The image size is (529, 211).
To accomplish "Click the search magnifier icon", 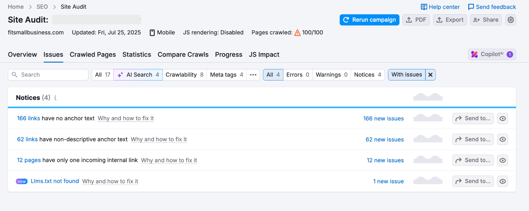I will 15,75.
